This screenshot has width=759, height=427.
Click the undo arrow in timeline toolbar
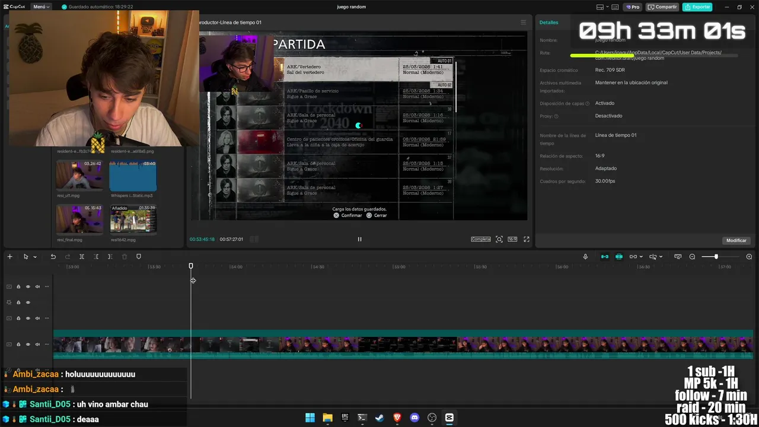53,257
